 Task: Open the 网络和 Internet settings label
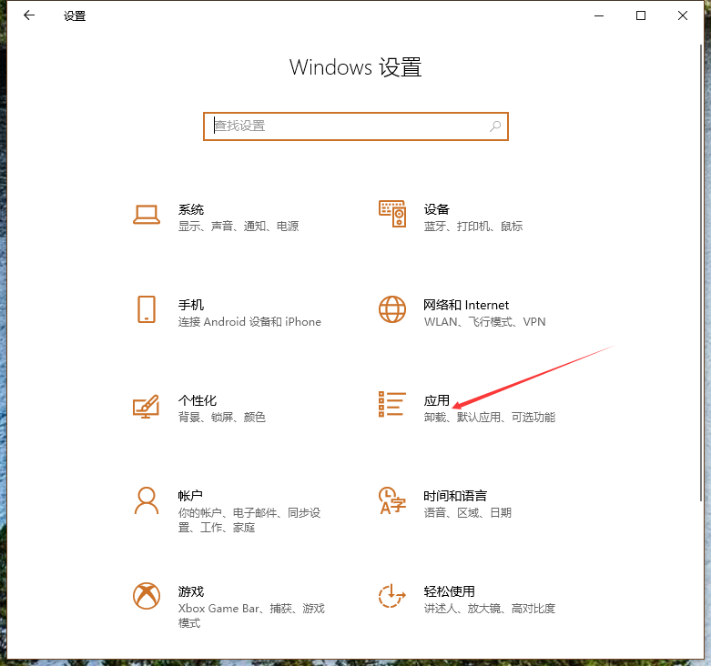pos(466,305)
